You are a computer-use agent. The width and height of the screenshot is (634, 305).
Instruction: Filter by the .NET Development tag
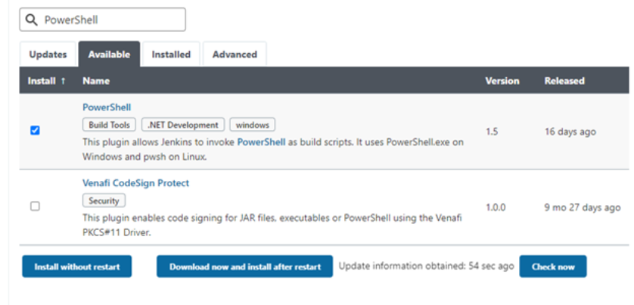point(183,125)
